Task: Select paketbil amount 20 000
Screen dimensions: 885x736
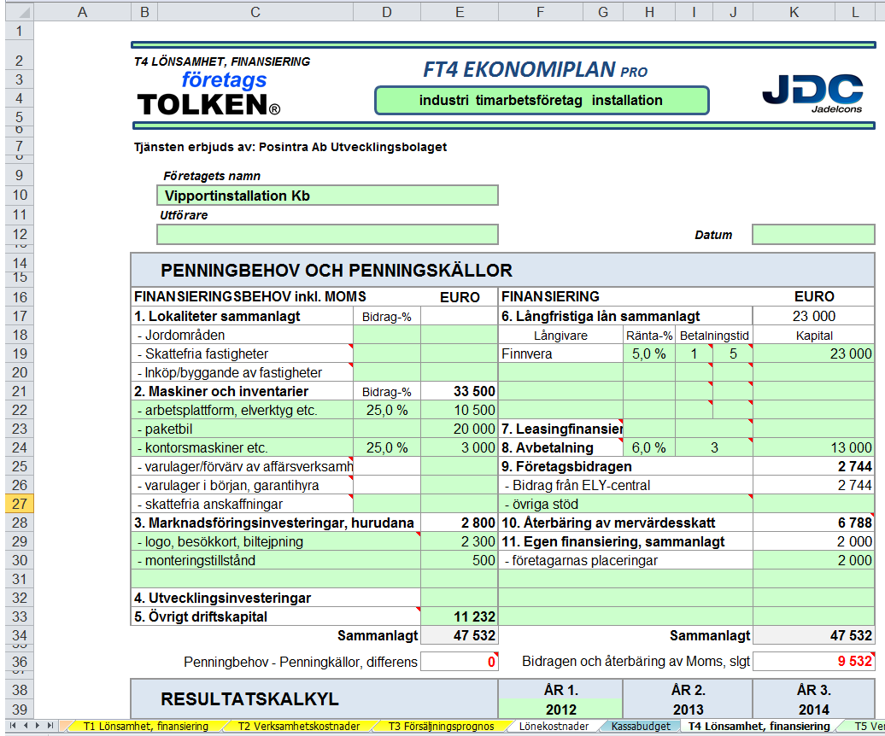Action: [x=460, y=429]
